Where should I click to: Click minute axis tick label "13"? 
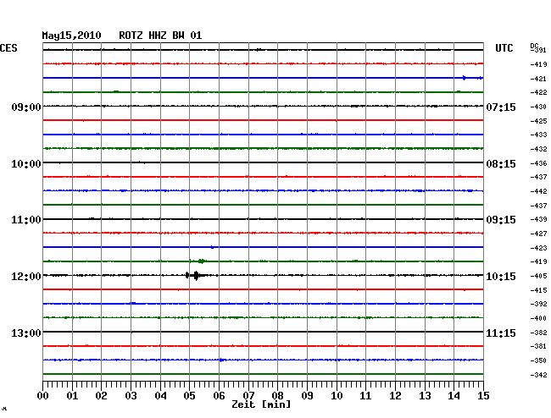(x=425, y=395)
